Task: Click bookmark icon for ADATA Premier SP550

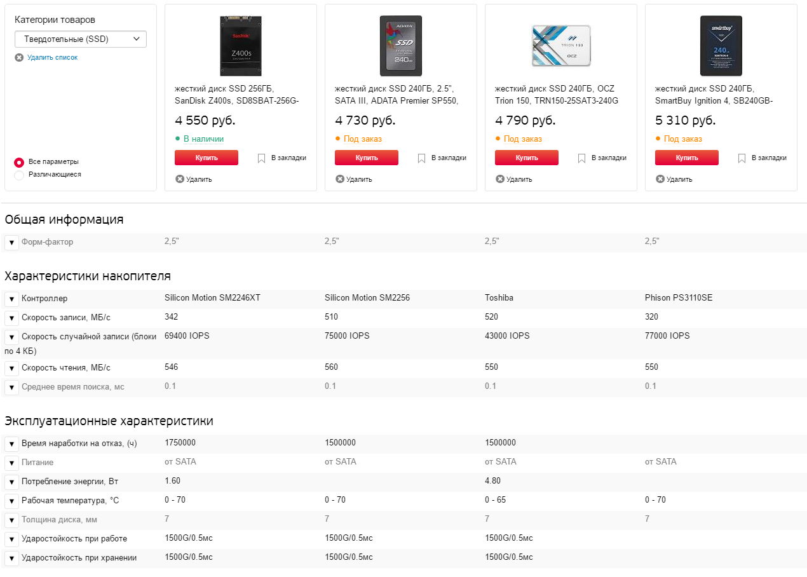Action: tap(421, 158)
